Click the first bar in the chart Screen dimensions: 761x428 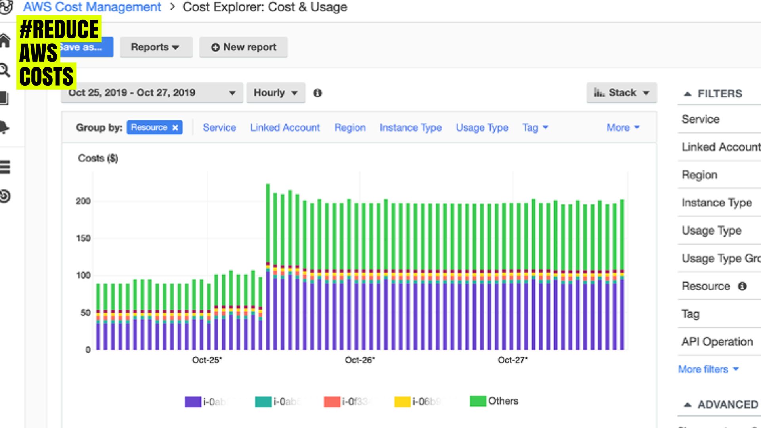98,317
